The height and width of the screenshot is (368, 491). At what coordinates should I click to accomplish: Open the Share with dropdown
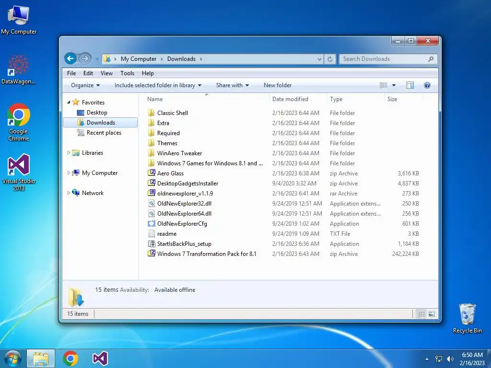(x=233, y=85)
